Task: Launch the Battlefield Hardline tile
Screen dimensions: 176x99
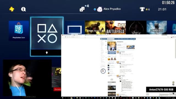Action: click(x=116, y=28)
